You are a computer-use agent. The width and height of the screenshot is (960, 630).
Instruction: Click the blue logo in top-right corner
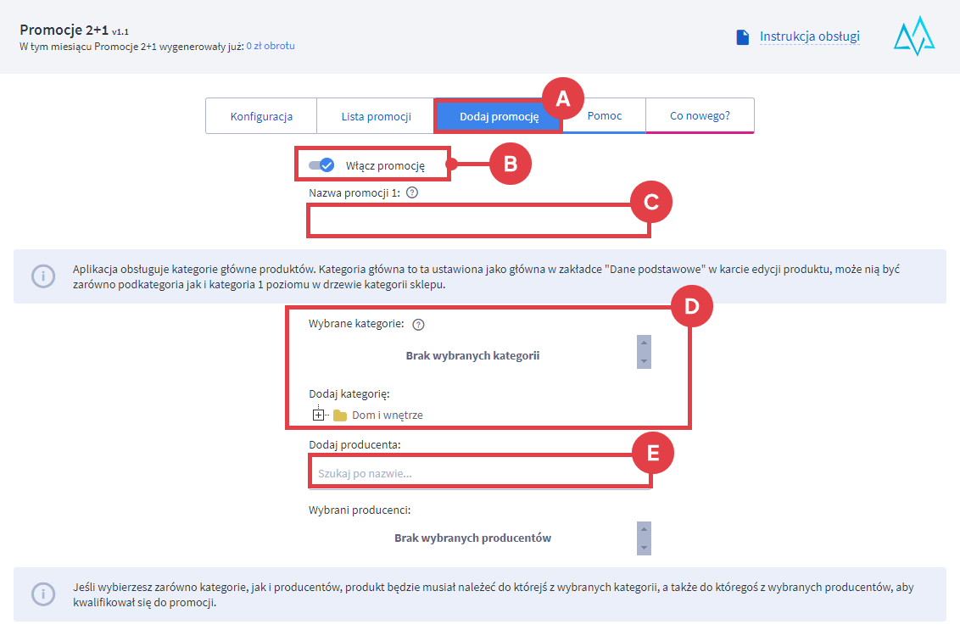[913, 36]
